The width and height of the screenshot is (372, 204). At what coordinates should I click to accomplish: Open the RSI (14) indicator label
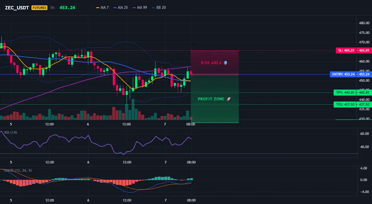[11, 132]
